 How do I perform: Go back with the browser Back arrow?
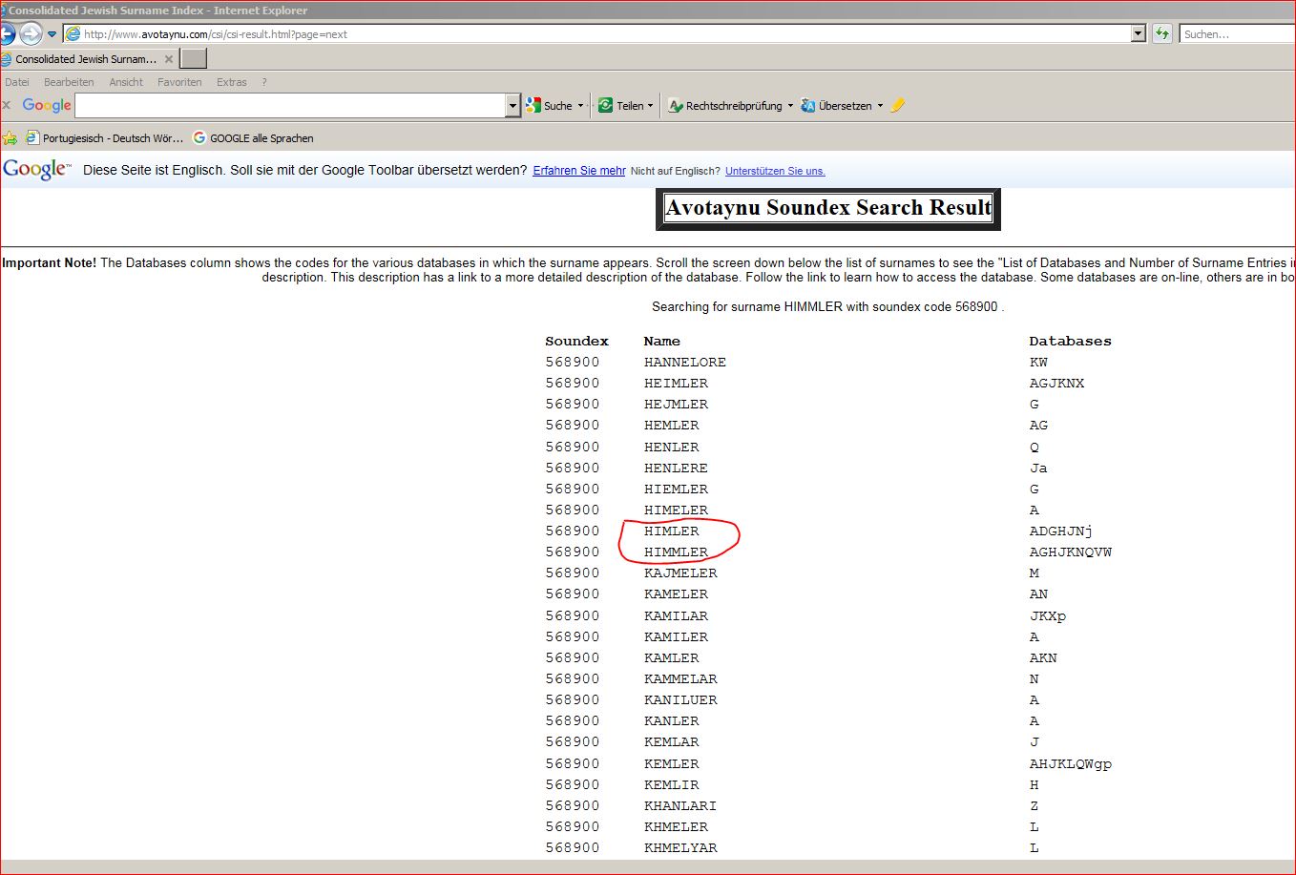click(x=6, y=33)
